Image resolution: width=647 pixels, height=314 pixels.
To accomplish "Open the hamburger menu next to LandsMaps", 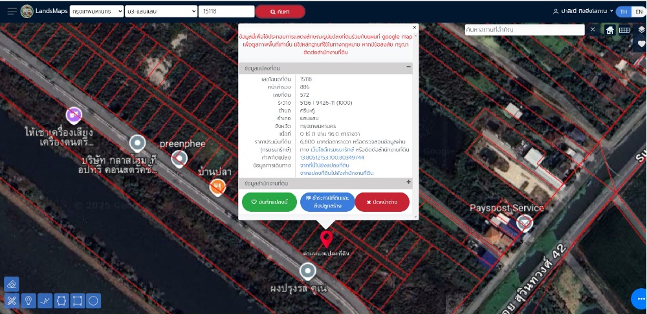I will (12, 12).
